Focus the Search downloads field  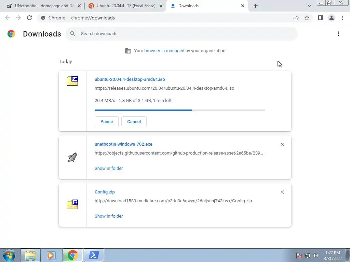[x=182, y=34]
